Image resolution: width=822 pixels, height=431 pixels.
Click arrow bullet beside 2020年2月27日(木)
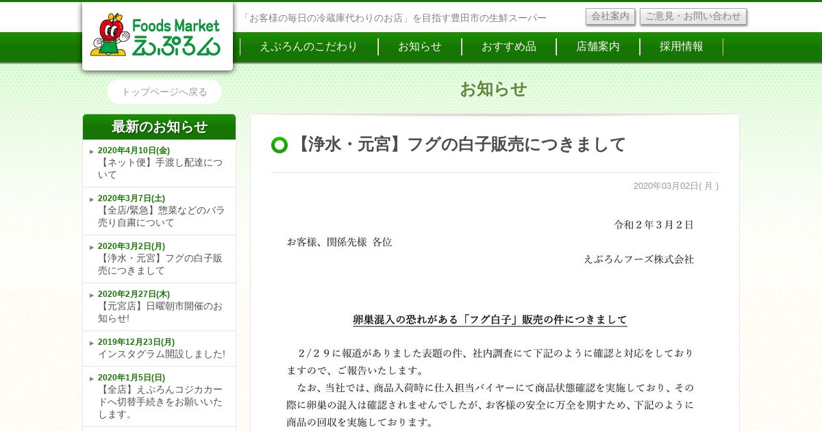point(92,295)
